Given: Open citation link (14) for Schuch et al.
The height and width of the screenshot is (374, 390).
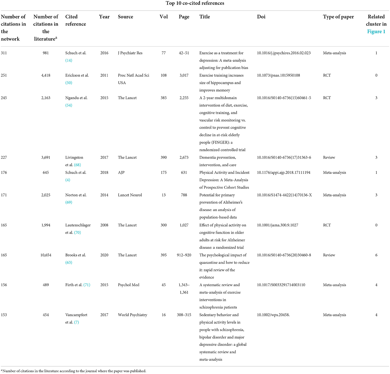Looking at the screenshot, I should pyautogui.click(x=69, y=61).
